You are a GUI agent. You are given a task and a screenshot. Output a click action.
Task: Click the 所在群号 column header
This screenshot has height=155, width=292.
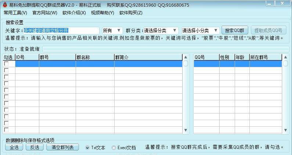[x=266, y=57]
